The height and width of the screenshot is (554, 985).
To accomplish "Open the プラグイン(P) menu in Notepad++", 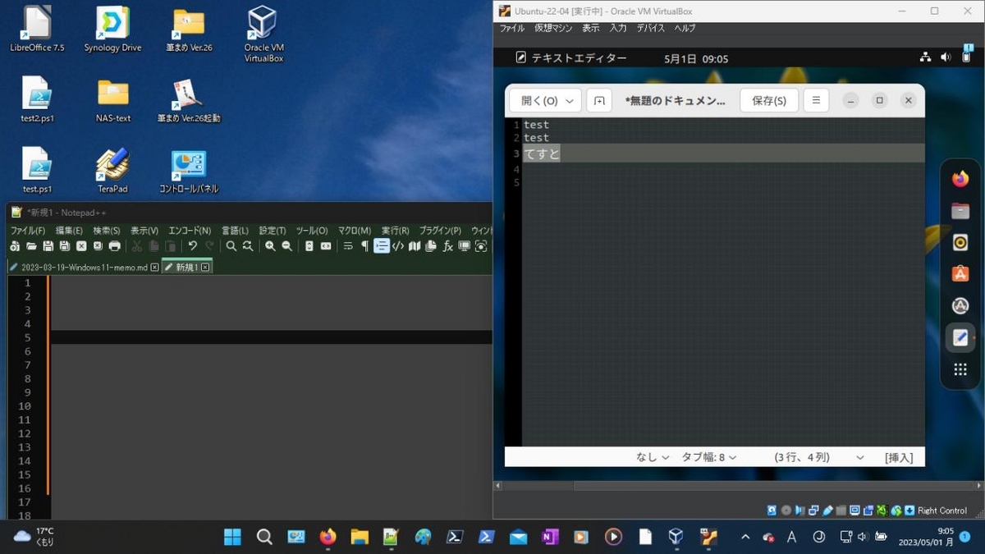I will pos(440,231).
